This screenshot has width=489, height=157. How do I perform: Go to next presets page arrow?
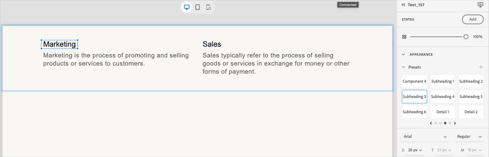[x=455, y=123]
